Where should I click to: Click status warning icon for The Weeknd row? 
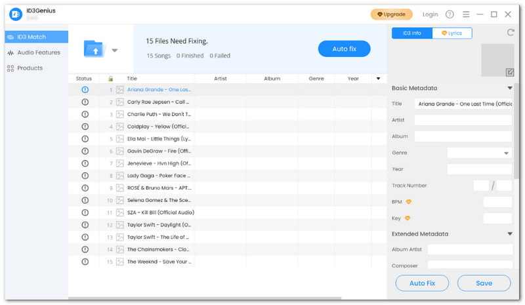coord(85,262)
